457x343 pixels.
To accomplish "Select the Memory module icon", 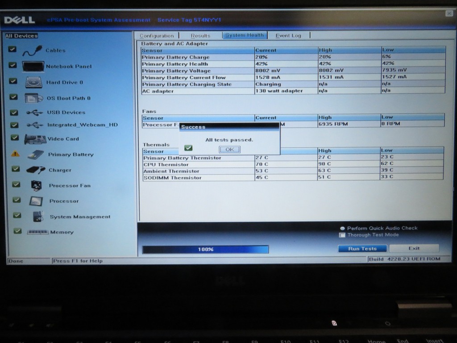I will pyautogui.click(x=37, y=232).
